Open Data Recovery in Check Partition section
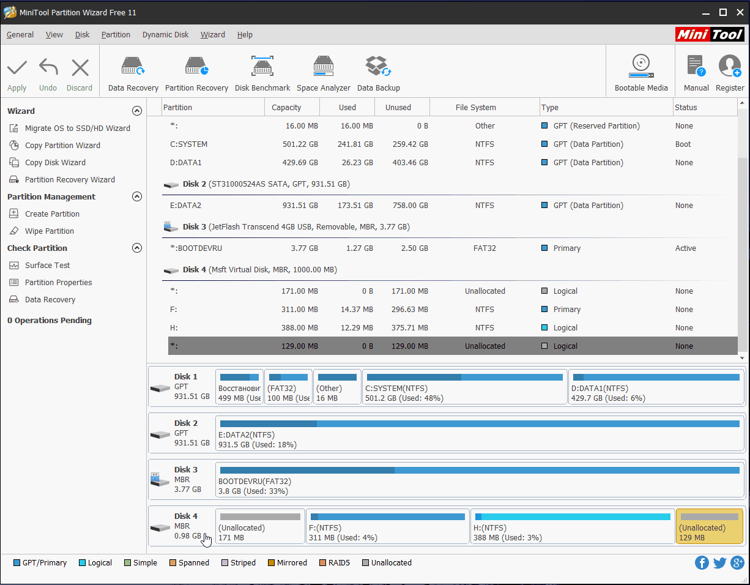 tap(50, 300)
